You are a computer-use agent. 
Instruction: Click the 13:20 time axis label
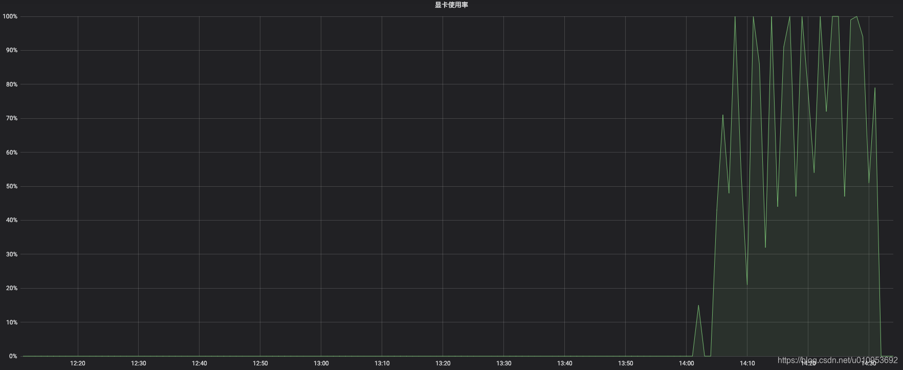tap(443, 363)
